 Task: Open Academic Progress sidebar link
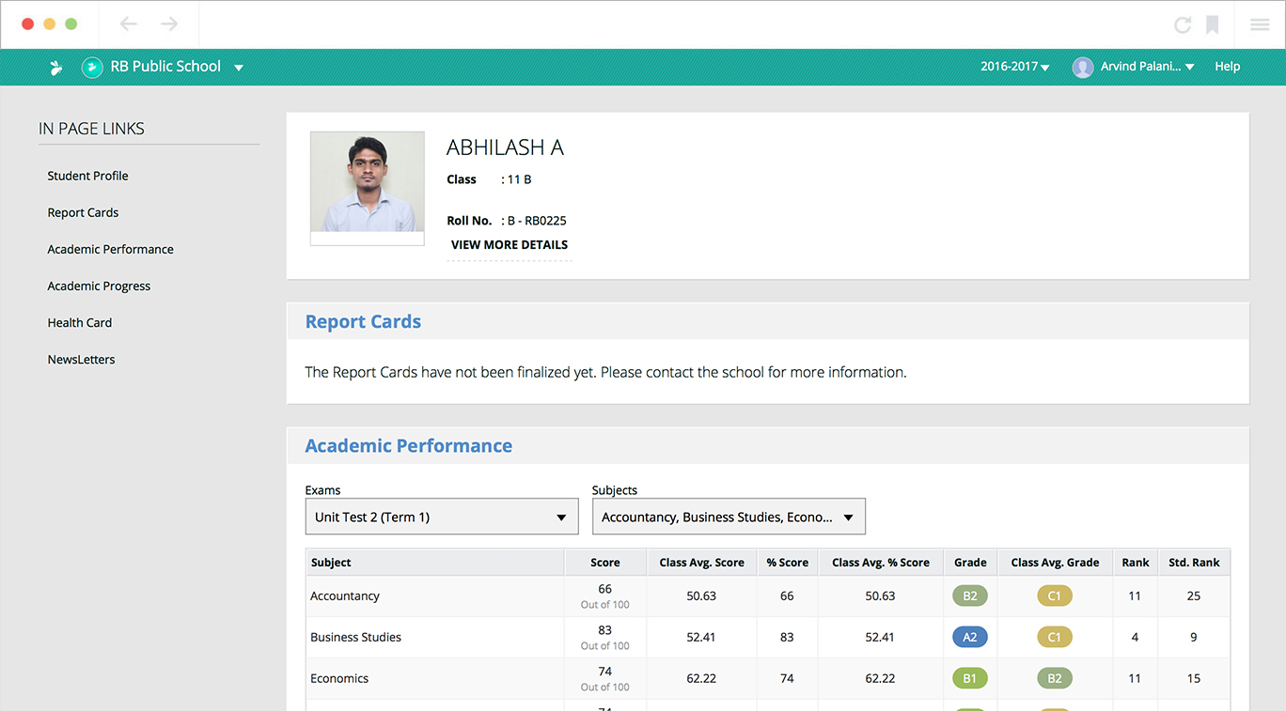[x=99, y=286]
